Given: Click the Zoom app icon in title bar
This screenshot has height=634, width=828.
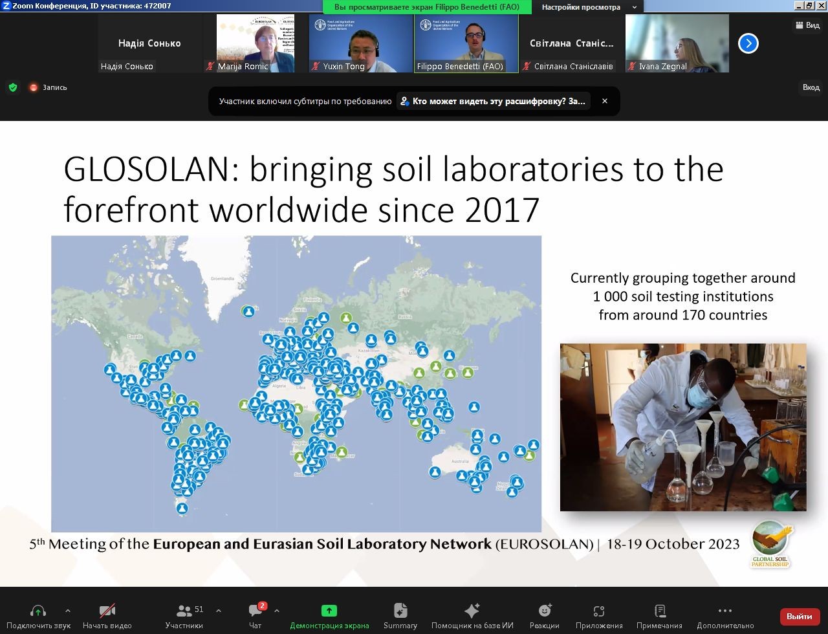Looking at the screenshot, I should click(6, 6).
